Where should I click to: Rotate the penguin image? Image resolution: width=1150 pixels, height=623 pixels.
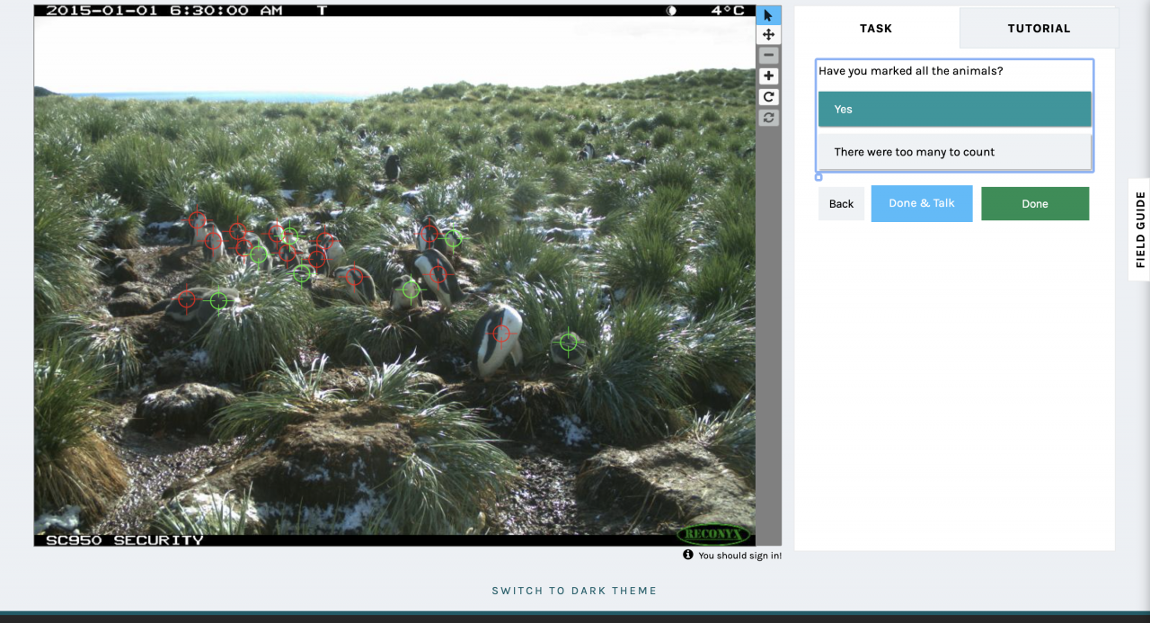click(768, 97)
